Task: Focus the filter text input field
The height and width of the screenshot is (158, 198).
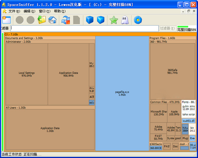Action: [85, 28]
